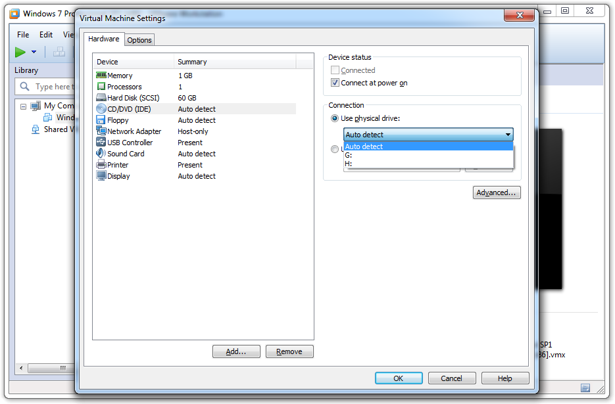The image size is (615, 404).
Task: Collapse the My Computer tree node
Action: pos(23,106)
